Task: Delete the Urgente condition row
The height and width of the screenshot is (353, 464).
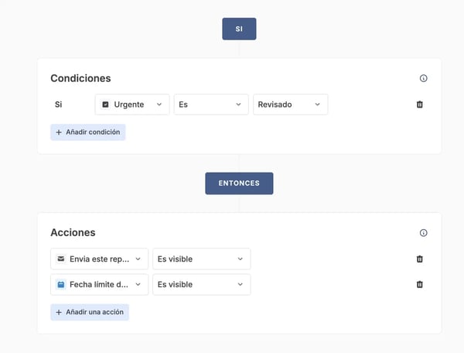Action: 420,105
